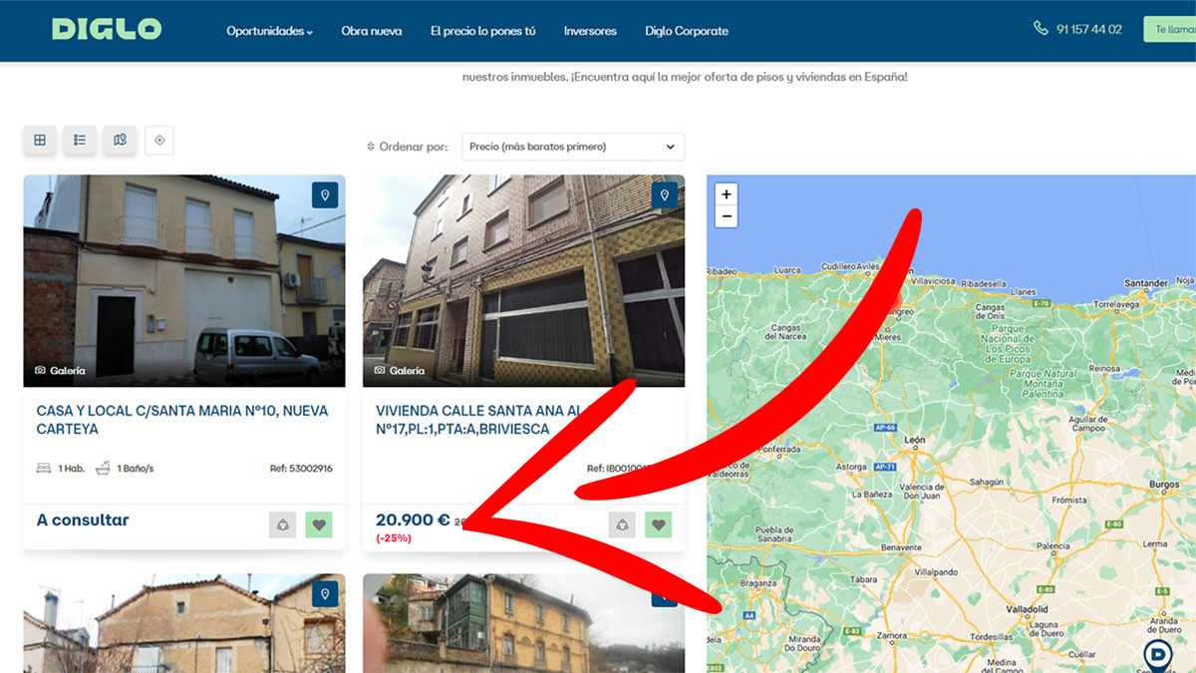Zoom out on the map
1196x673 pixels.
(x=727, y=216)
